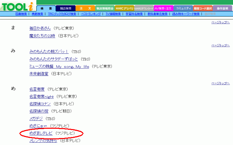Viewport: 233px width, 145px height.
Task: Open the めざましテレビ link
Action: tap(41, 133)
